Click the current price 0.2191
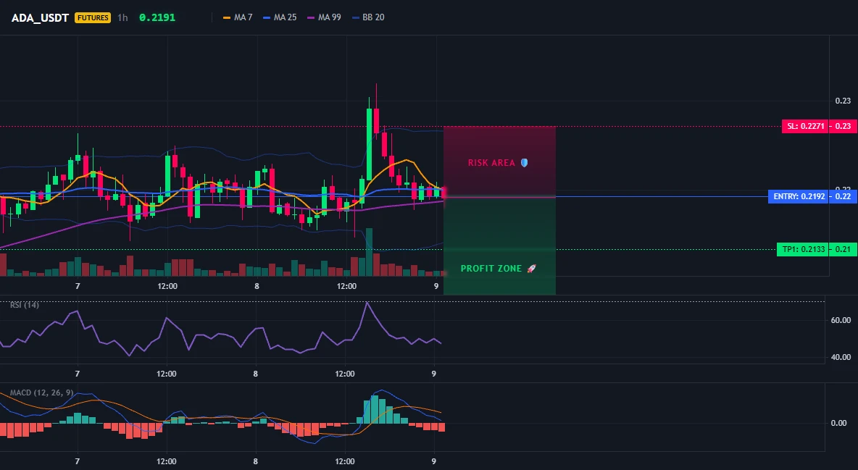Screen dimensions: 858x470 (157, 17)
